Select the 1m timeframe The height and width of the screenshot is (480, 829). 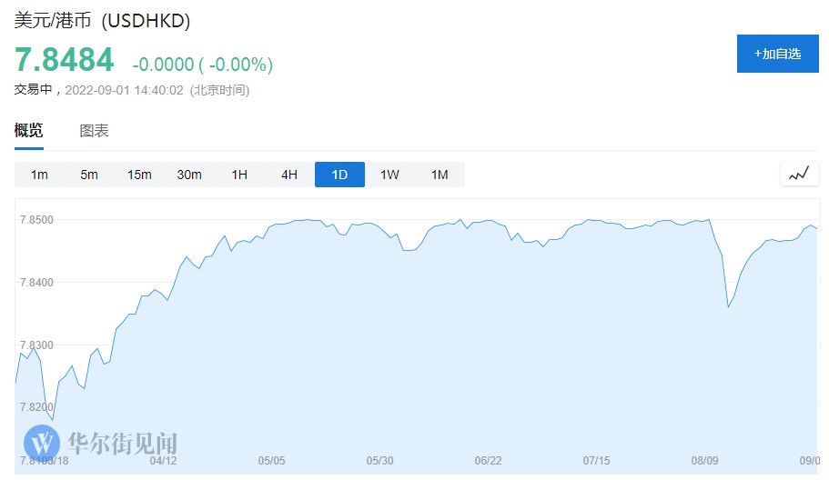39,175
